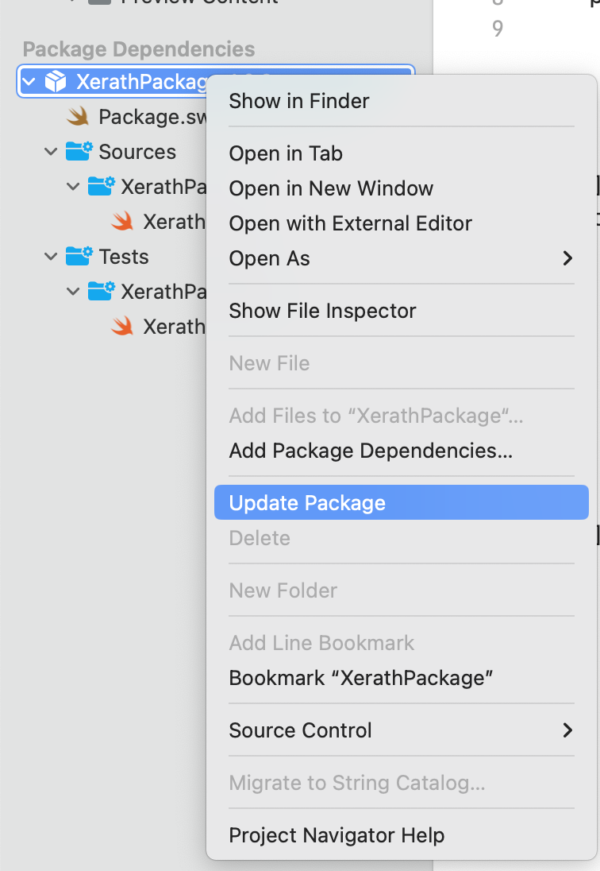
Task: Collapse the Sources folder chevron
Action: (x=52, y=151)
